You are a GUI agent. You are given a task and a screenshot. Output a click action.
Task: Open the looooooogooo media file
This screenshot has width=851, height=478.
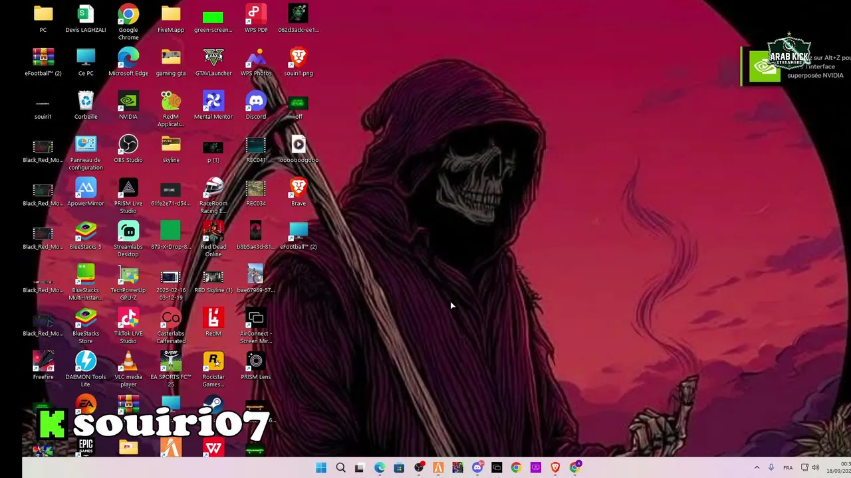pos(299,149)
